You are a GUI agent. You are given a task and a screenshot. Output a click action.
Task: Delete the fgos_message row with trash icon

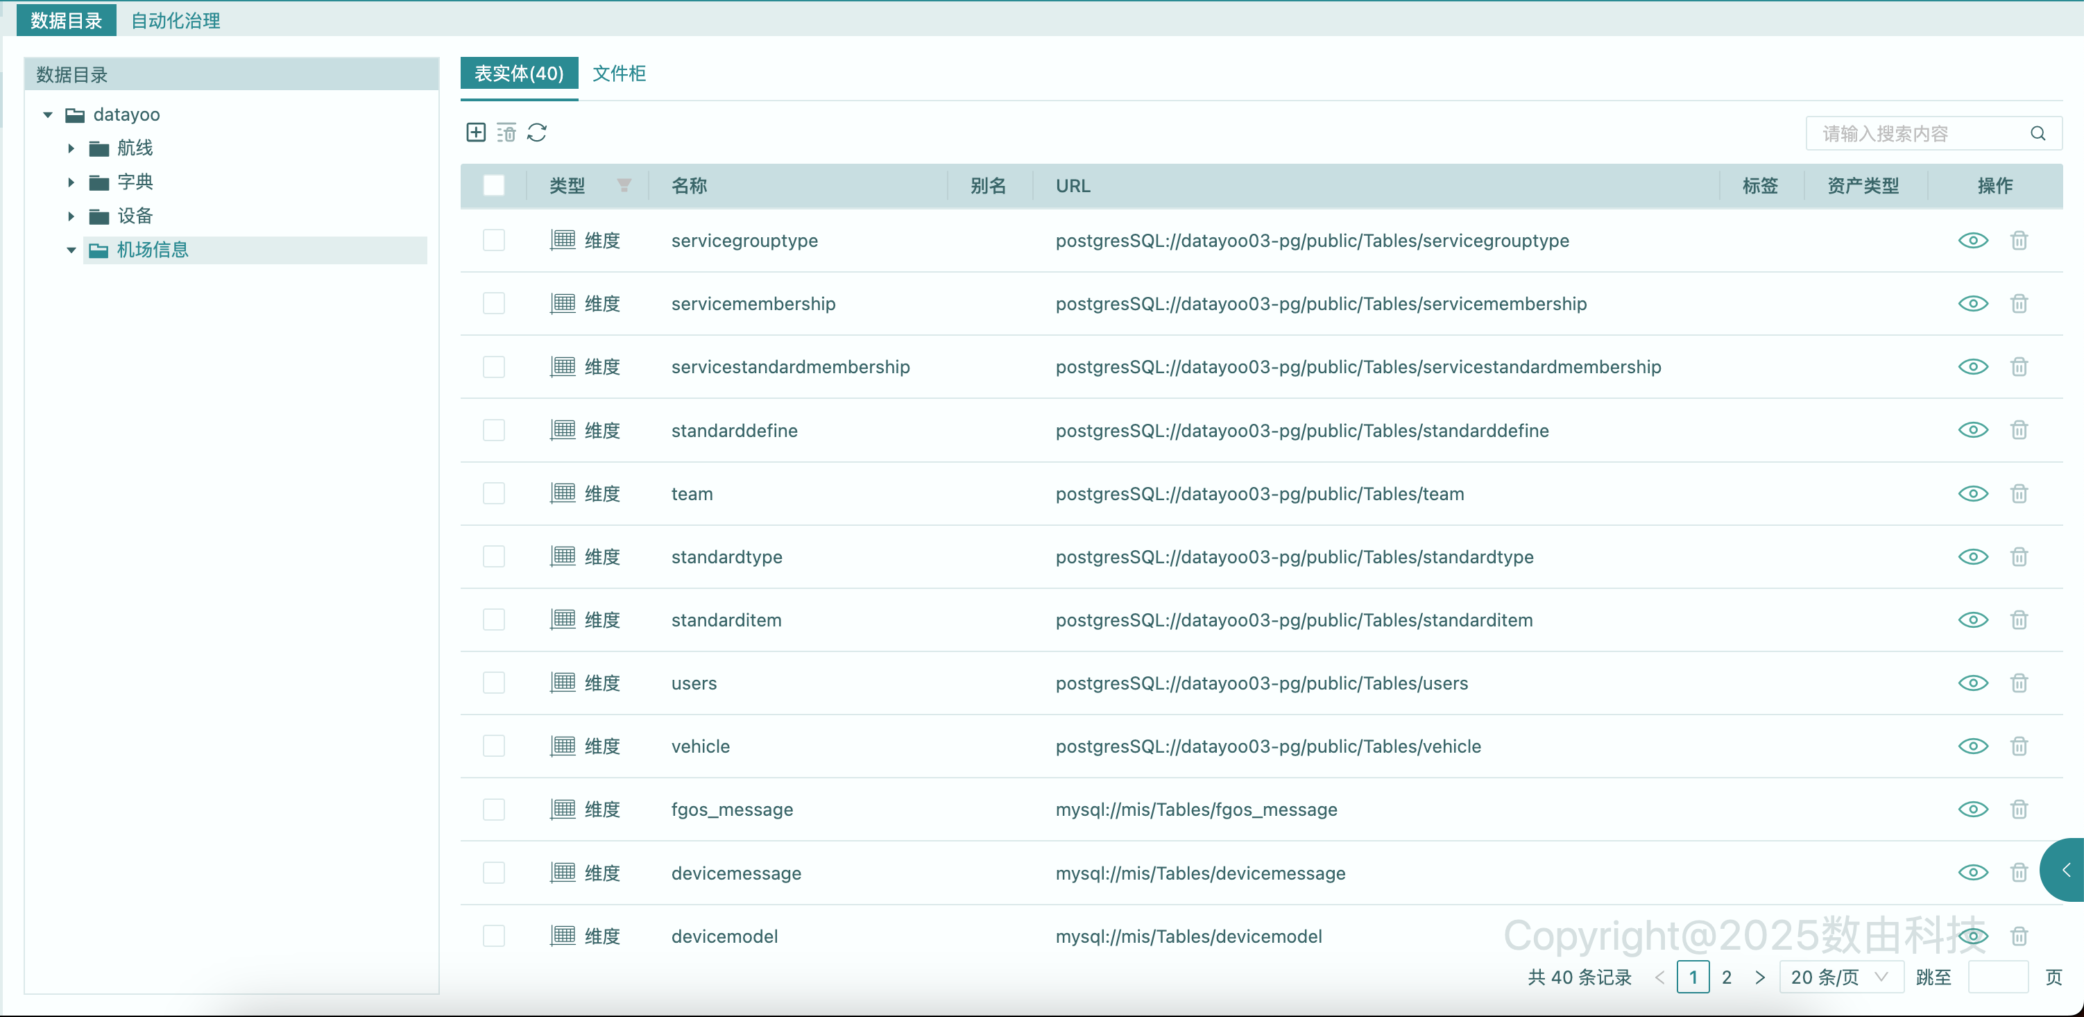pyautogui.click(x=2019, y=809)
